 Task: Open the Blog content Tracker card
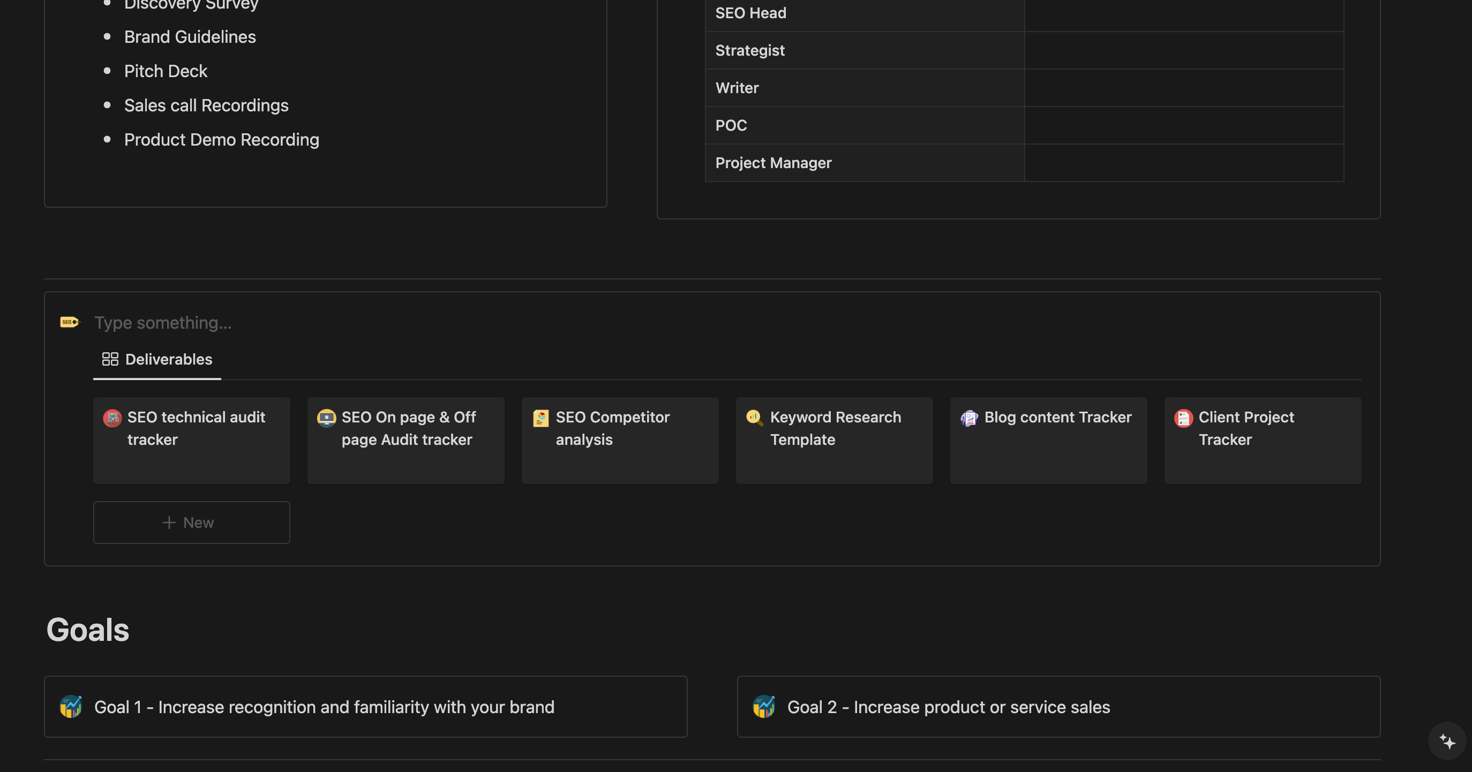pos(1049,440)
